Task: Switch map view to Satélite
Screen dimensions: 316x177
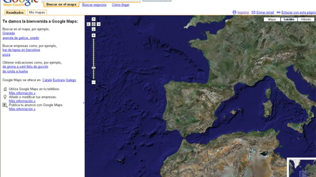Action: (x=289, y=19)
